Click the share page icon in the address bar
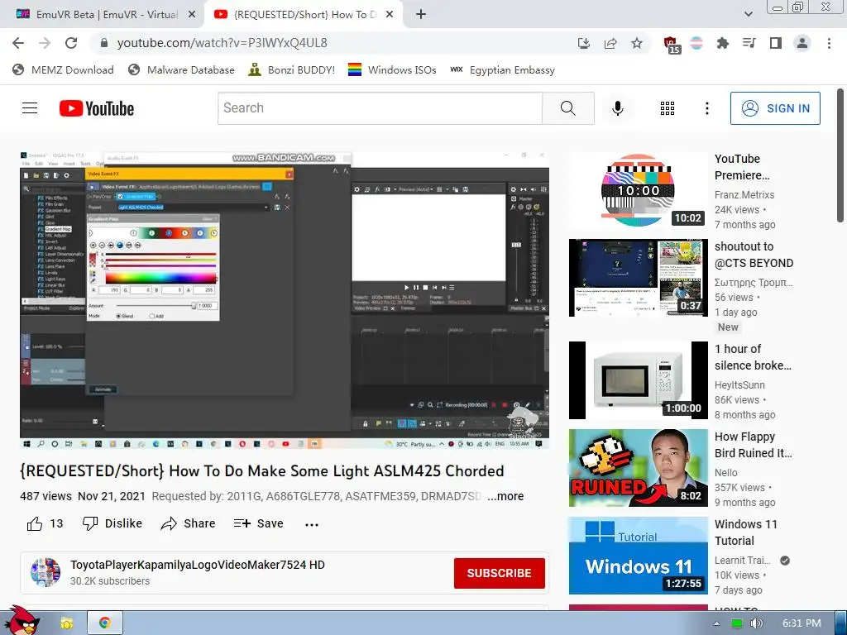 pyautogui.click(x=610, y=43)
